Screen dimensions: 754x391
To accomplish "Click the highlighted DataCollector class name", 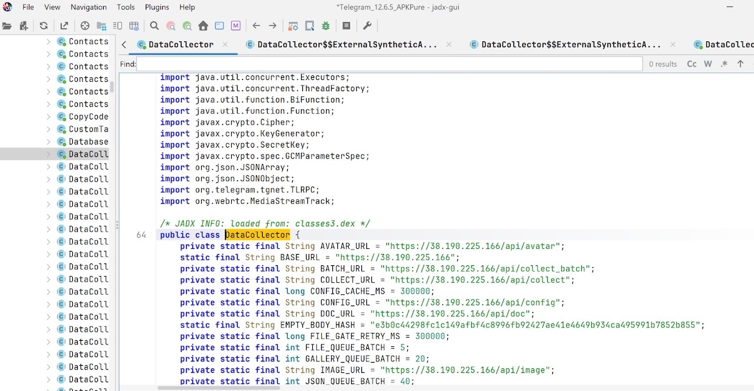I will coord(258,235).
